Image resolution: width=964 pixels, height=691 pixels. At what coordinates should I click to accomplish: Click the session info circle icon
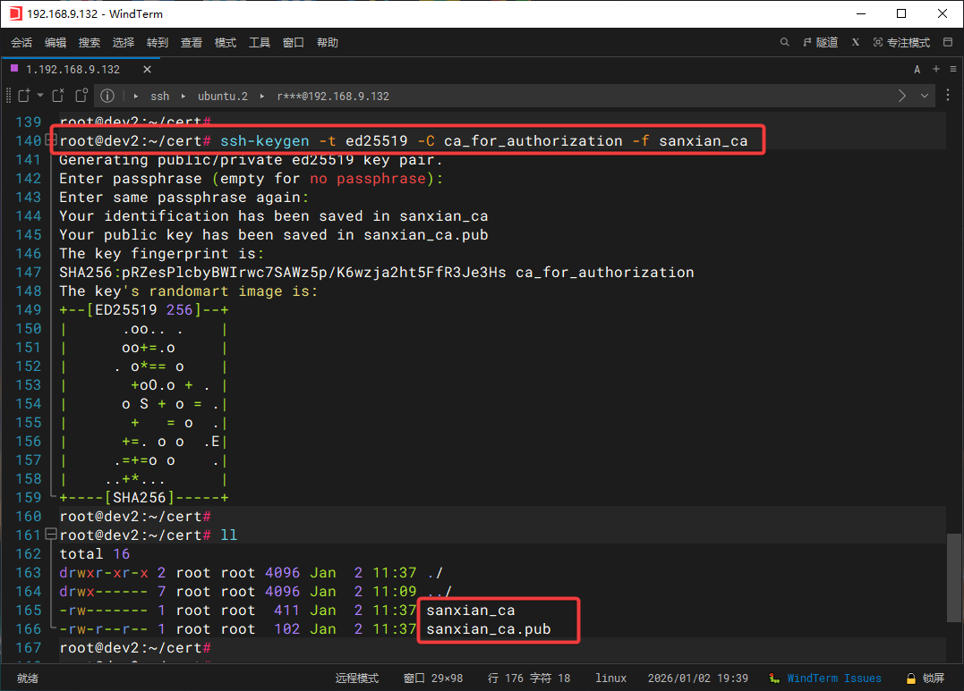[x=107, y=96]
